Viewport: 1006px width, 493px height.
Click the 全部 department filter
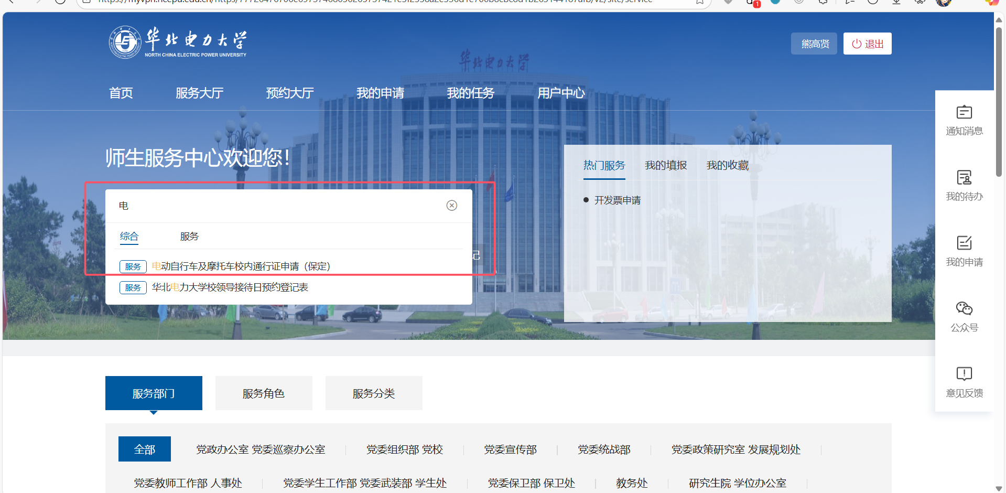[x=145, y=449]
